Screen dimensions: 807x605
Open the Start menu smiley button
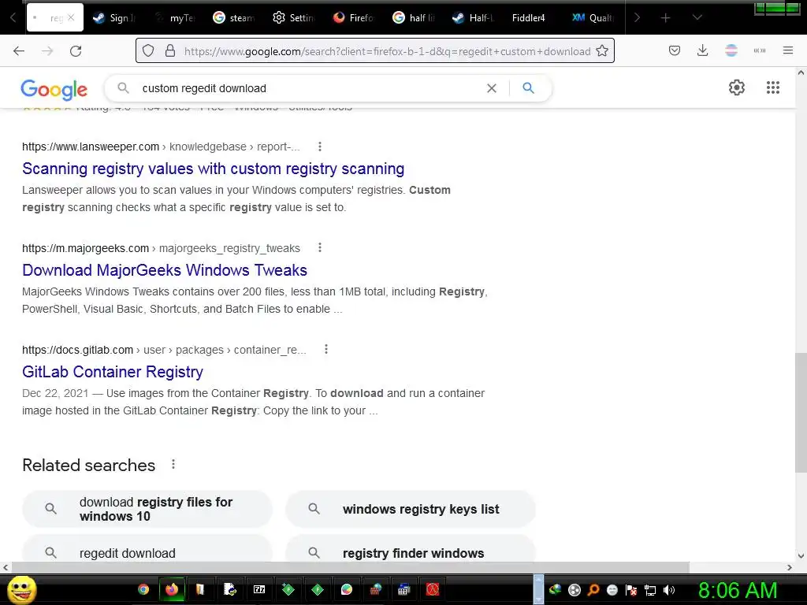click(x=21, y=589)
